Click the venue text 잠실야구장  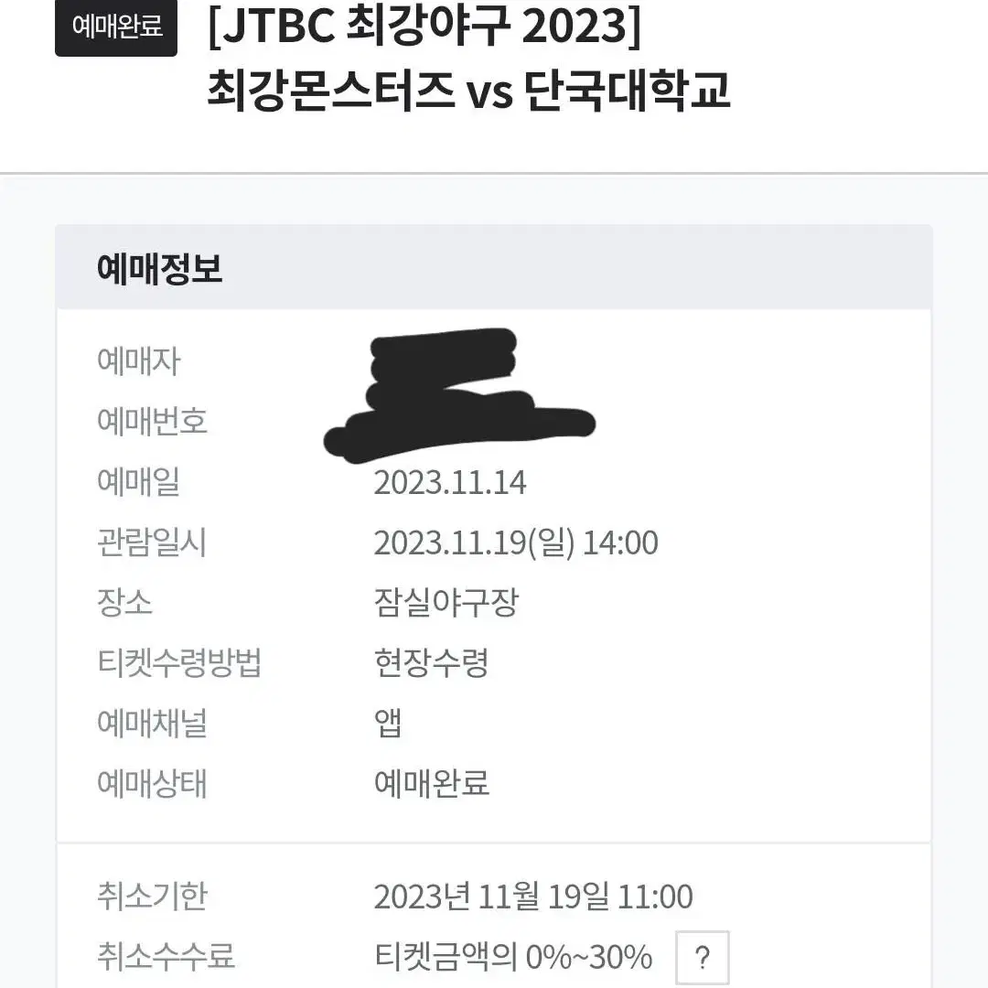coord(446,602)
